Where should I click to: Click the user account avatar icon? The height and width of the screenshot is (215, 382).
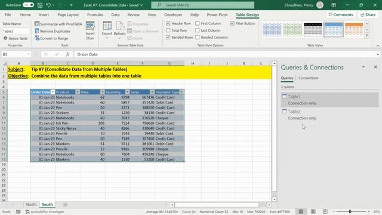click(x=320, y=5)
